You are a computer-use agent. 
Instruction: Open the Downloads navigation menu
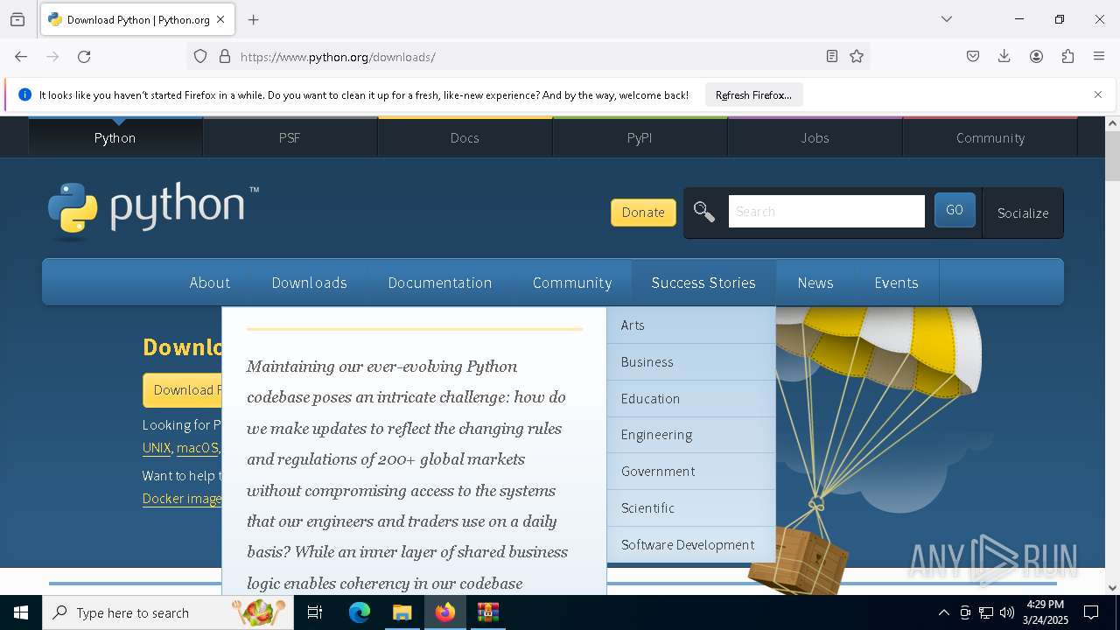point(310,283)
